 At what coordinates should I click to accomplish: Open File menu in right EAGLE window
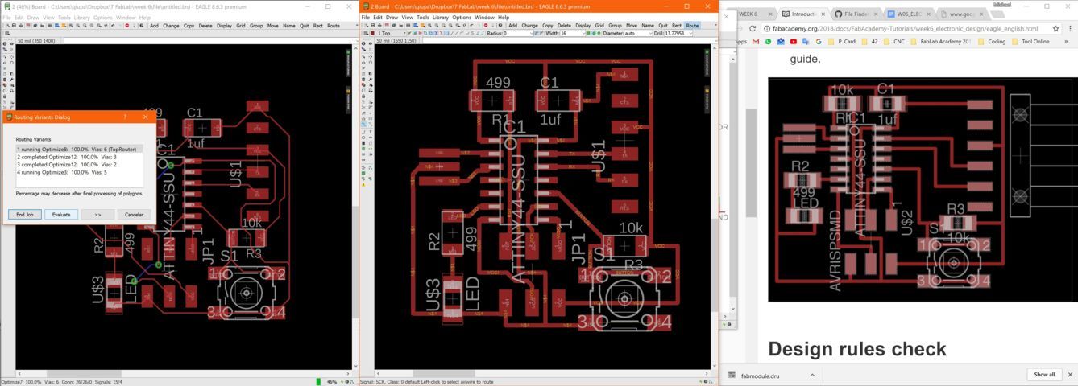pyautogui.click(x=366, y=17)
